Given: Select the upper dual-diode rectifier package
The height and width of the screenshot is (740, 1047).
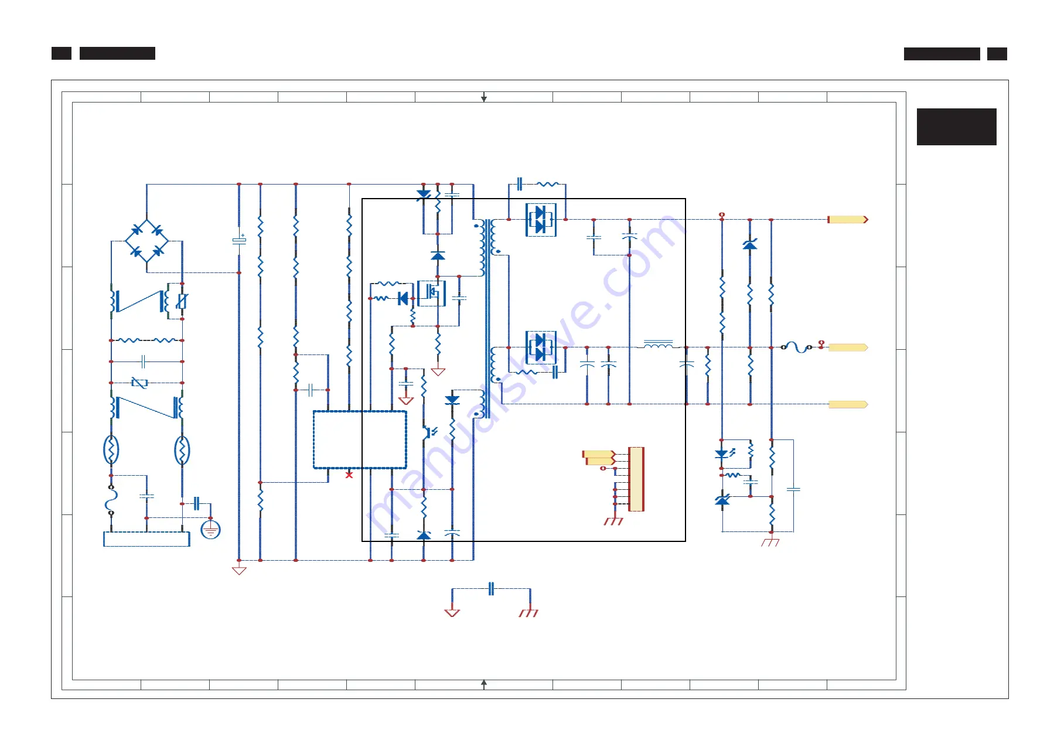Looking at the screenshot, I should pos(541,220).
